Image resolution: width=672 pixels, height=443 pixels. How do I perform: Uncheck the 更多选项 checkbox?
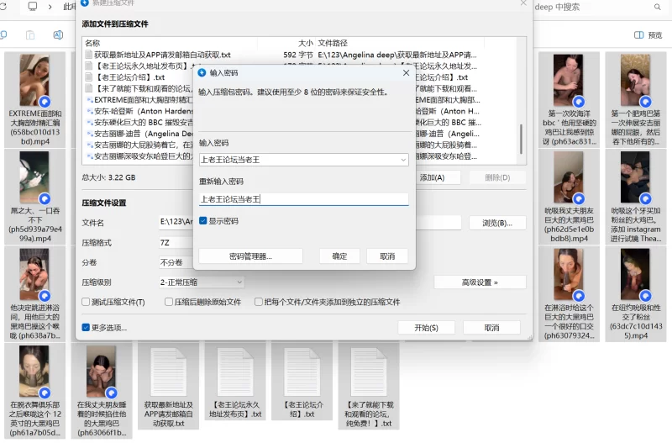(86, 328)
